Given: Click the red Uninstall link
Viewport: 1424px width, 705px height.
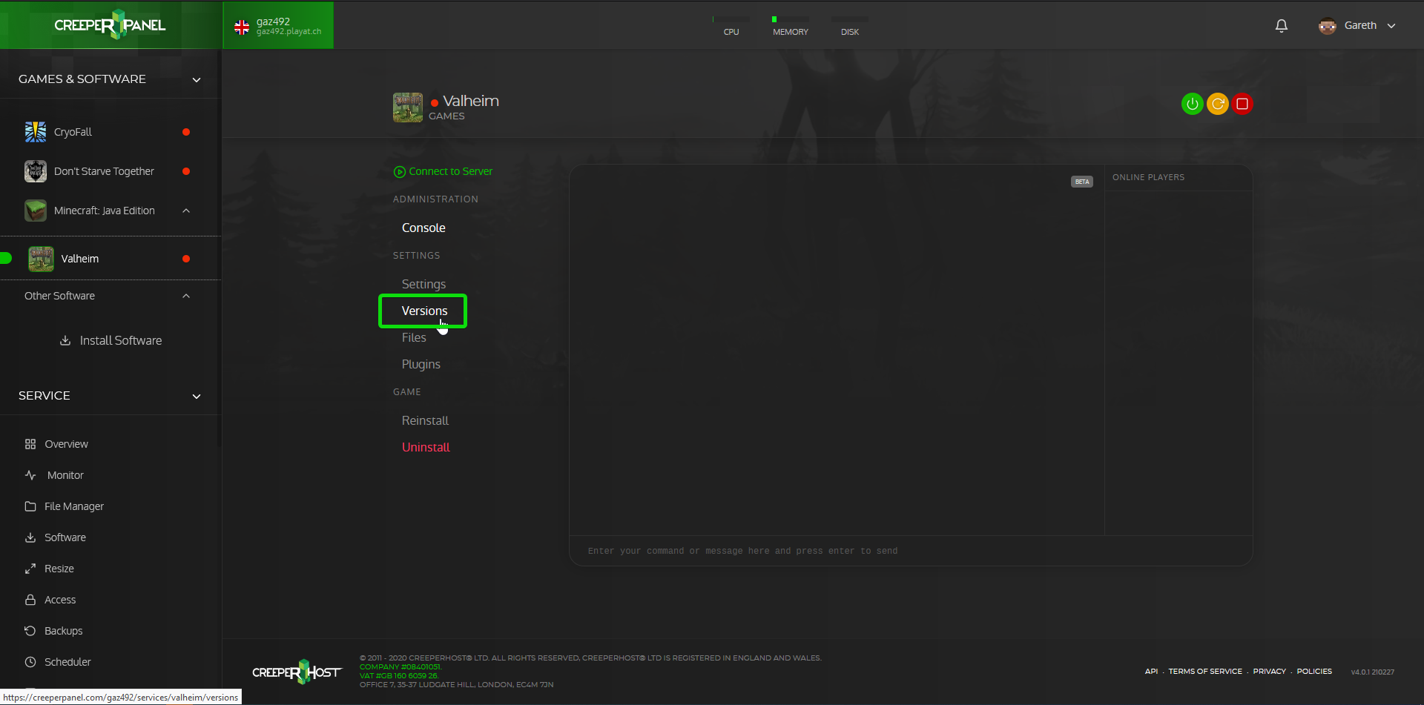Looking at the screenshot, I should (426, 447).
